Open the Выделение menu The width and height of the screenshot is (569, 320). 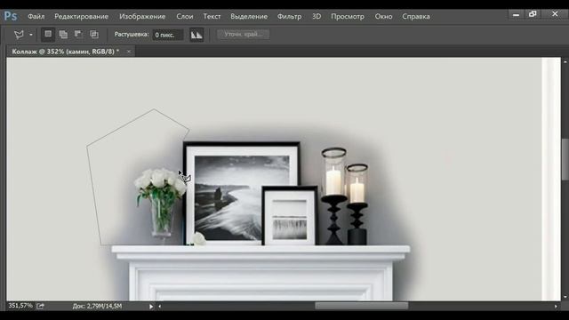249,16
